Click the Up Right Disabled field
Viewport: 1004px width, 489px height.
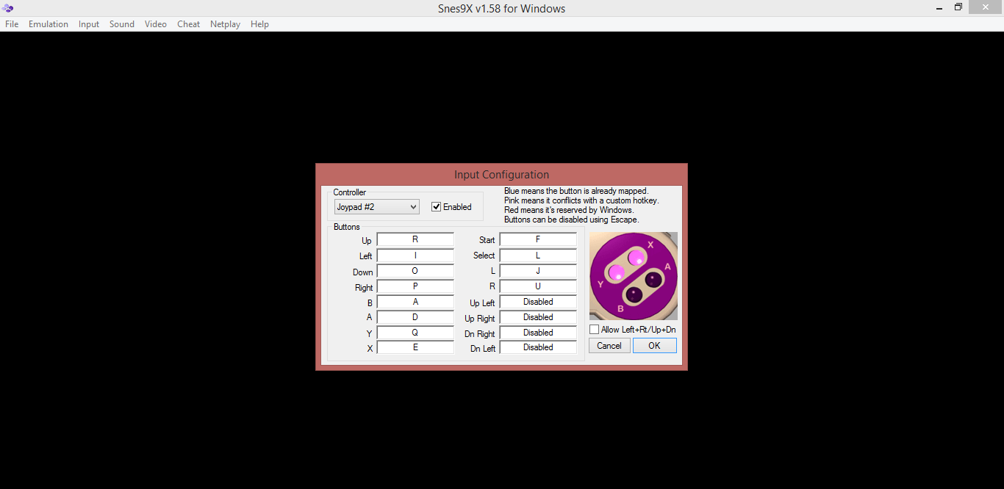click(x=538, y=317)
